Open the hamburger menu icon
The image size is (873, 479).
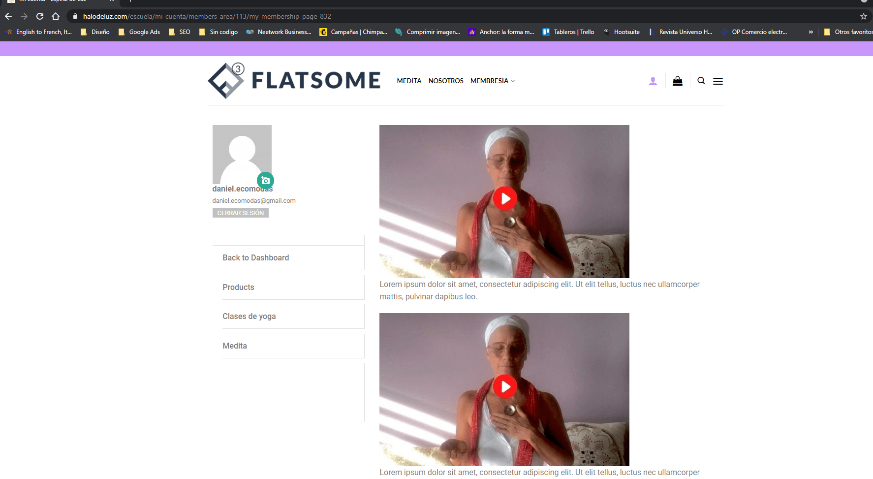coord(718,81)
